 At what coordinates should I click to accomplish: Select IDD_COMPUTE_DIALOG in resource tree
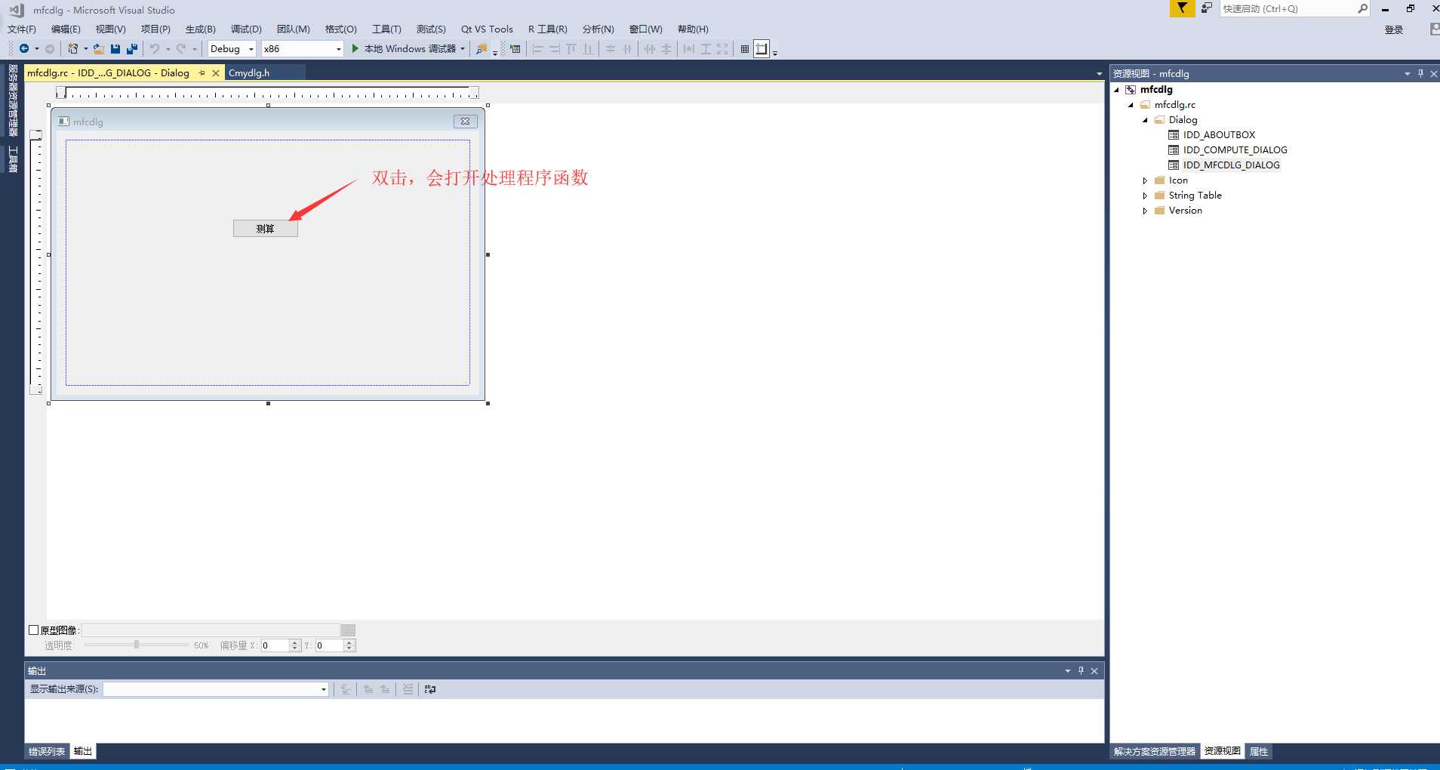point(1235,150)
